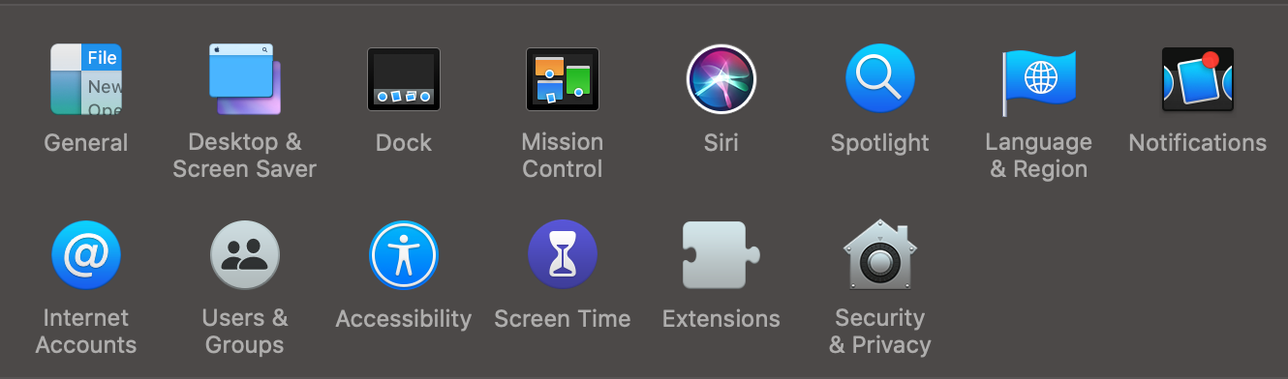Open Mission Control preferences icon
This screenshot has height=379, width=1288.
click(563, 79)
